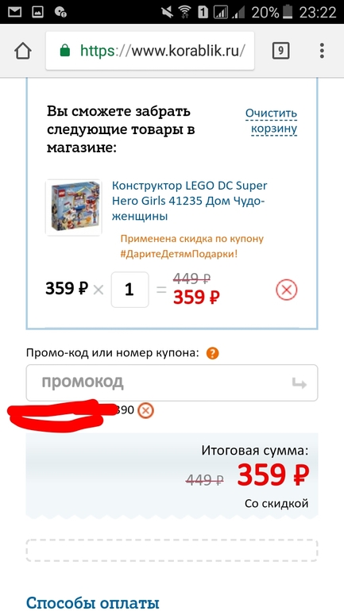Tap the battery indicator in status bar

(286, 12)
